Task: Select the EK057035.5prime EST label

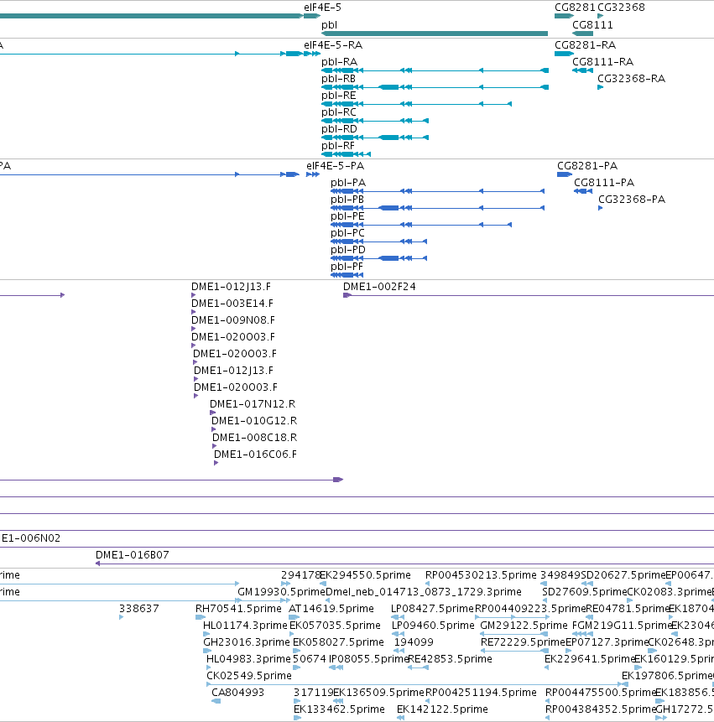Action: pos(335,626)
